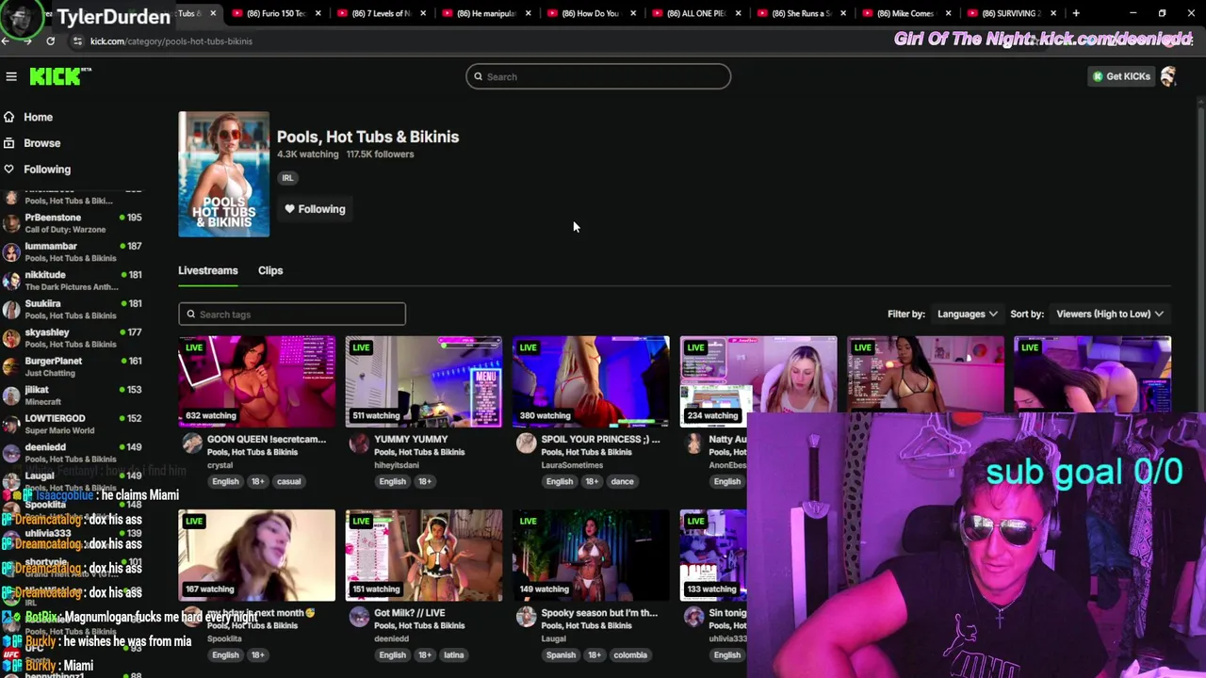Click the casual tag on GOON QUEEN stream
The height and width of the screenshot is (678, 1206).
tap(288, 481)
